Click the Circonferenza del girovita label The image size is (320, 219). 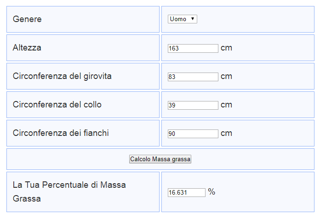[x=62, y=76]
